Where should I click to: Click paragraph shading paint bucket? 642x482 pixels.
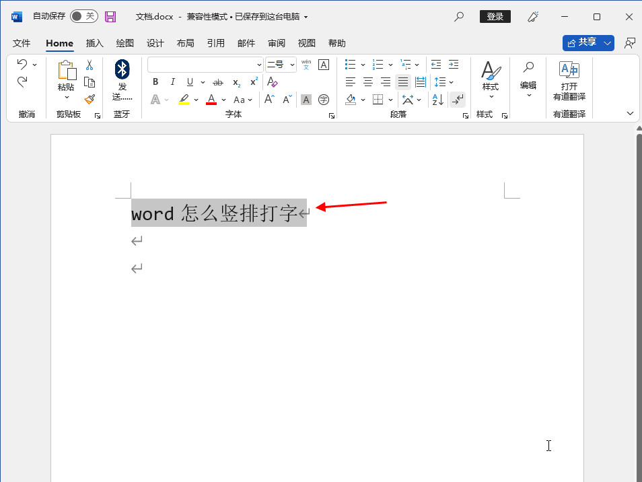coord(351,100)
